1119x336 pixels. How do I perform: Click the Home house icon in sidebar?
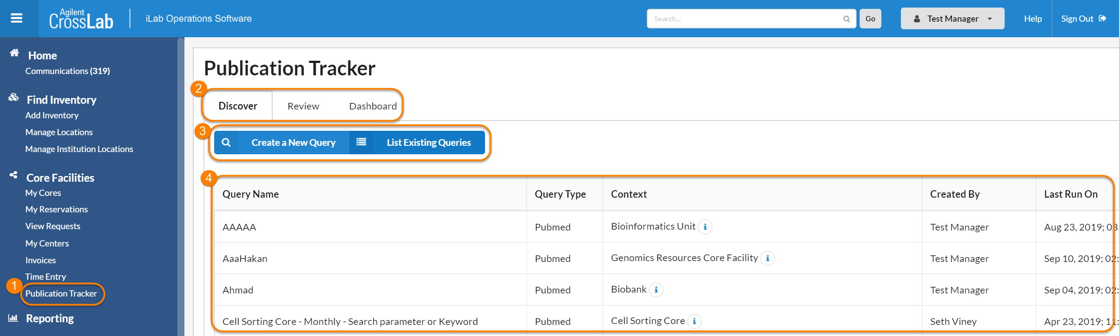(14, 53)
